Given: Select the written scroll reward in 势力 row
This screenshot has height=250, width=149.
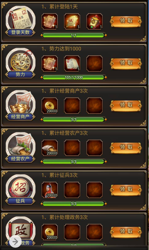Looking at the screenshot, I should (72, 64).
